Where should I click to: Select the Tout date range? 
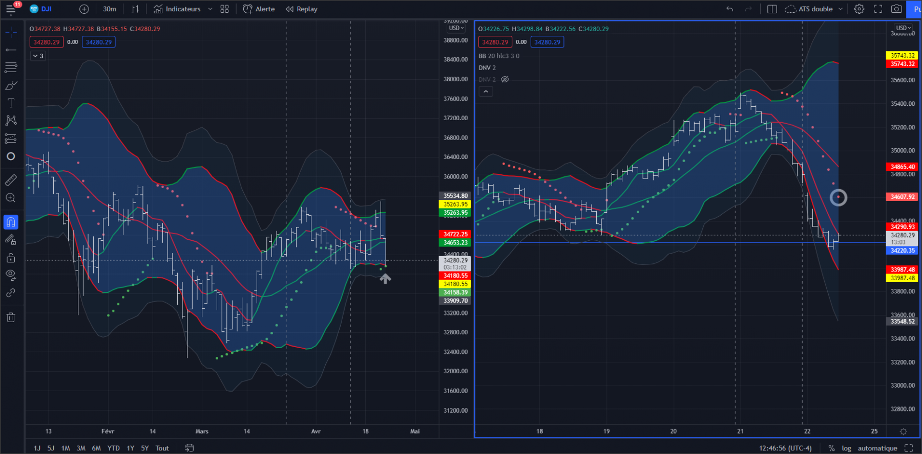pyautogui.click(x=162, y=448)
